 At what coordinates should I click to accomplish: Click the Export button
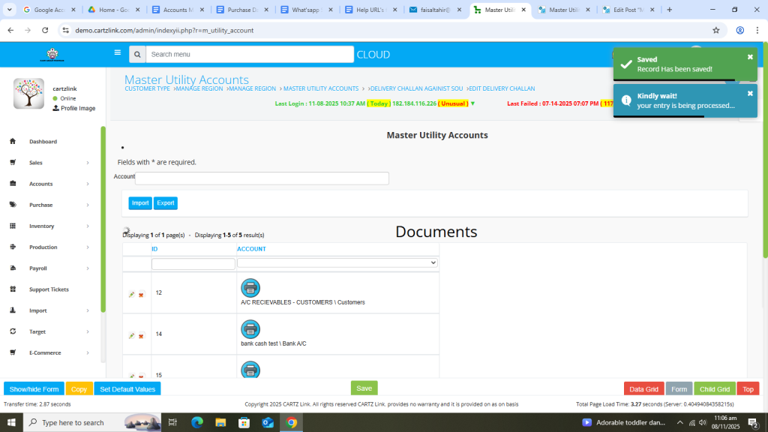coord(166,203)
